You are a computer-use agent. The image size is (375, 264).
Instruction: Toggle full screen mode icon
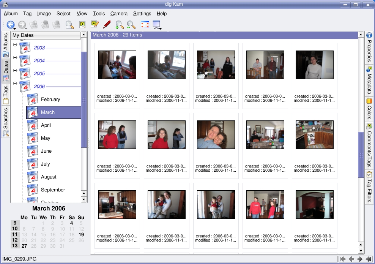[x=145, y=25]
